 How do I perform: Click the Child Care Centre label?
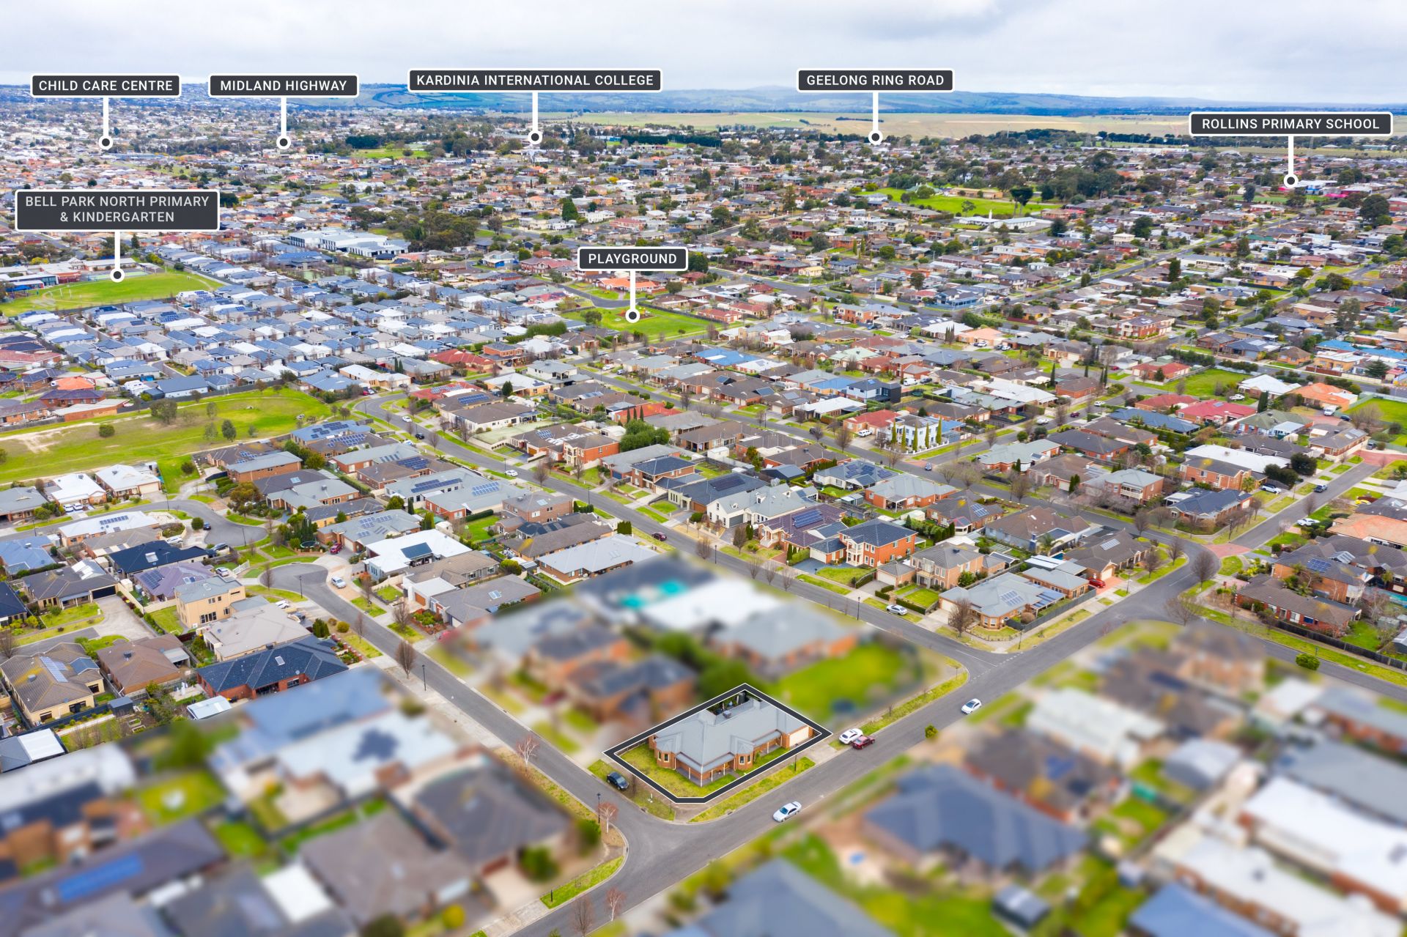click(x=106, y=86)
